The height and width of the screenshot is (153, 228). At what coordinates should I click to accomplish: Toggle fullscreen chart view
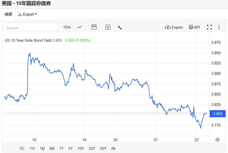pyautogui.click(x=209, y=27)
